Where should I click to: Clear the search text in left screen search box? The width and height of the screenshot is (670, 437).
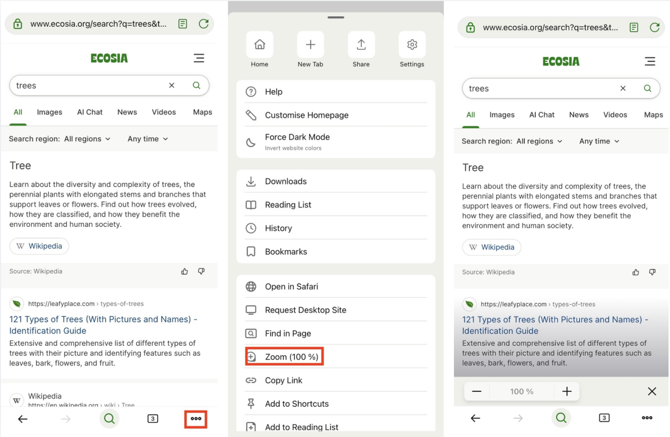(171, 85)
